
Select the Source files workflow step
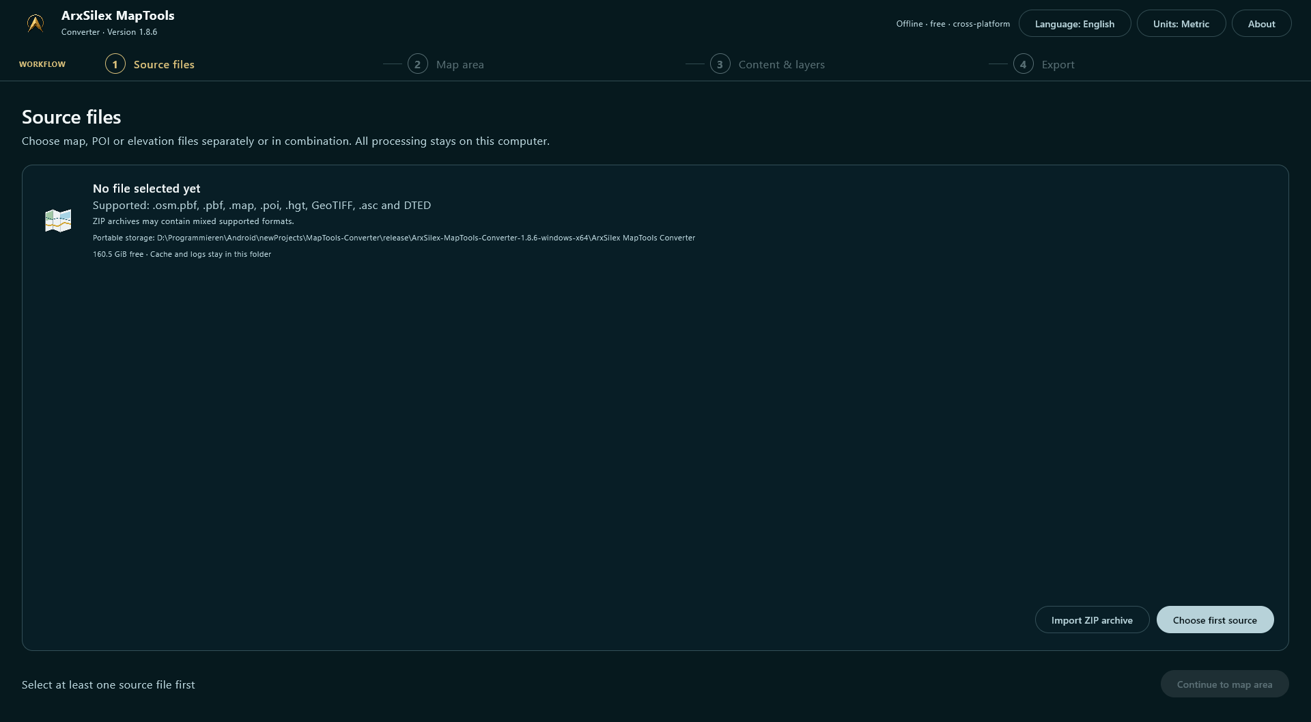click(150, 64)
